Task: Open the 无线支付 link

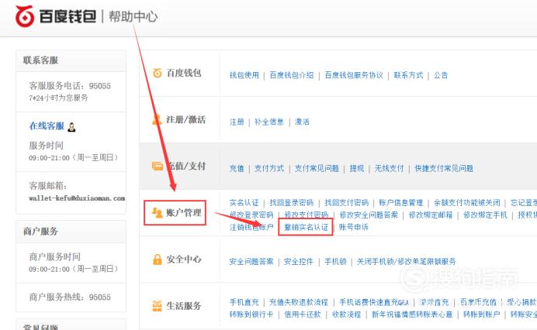Action: click(x=389, y=168)
